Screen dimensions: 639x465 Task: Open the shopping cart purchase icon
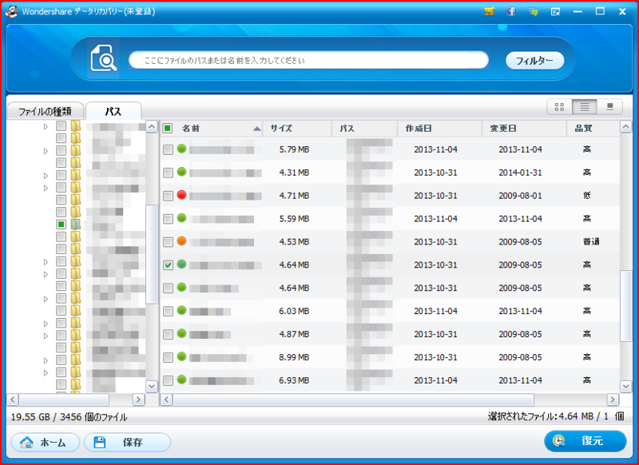(489, 11)
